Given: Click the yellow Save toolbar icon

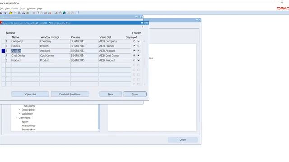Looking at the screenshot, I should point(11,13).
